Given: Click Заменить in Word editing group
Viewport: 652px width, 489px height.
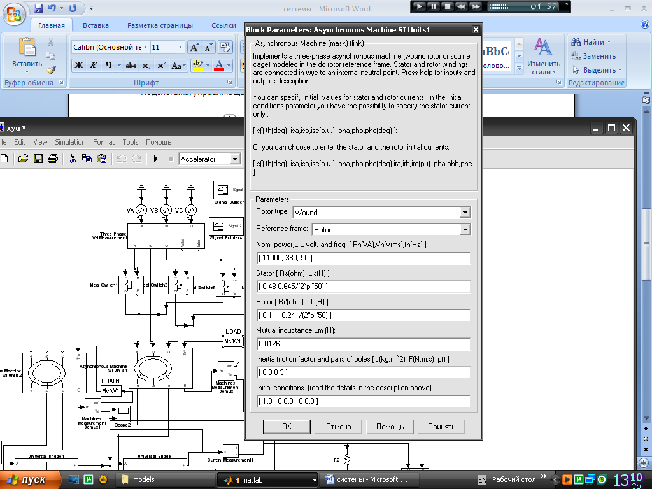Looking at the screenshot, I should coord(594,56).
